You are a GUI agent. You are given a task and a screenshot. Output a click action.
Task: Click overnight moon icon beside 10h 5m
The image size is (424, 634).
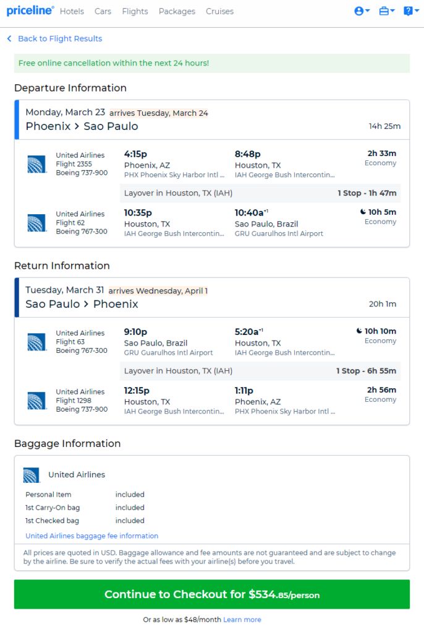coord(363,212)
